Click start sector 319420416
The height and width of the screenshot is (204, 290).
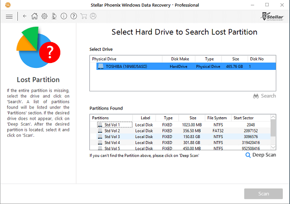tap(251, 142)
